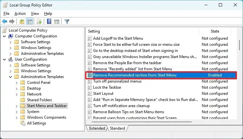Switch to the Standard tab
Viewport: 243px width, 139px height.
117,128
